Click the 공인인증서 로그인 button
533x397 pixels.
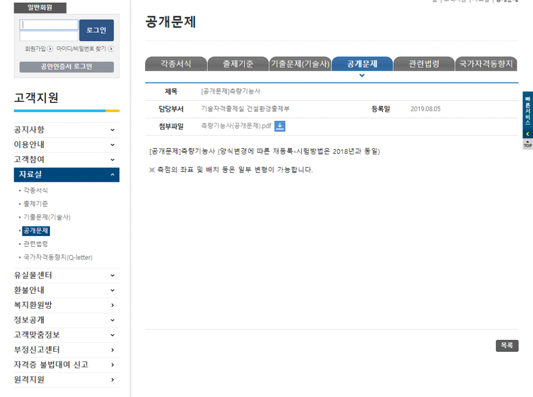point(67,67)
